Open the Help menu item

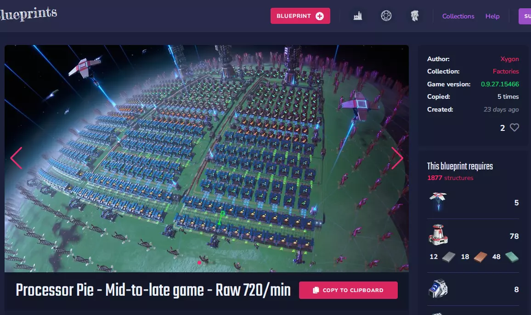(x=492, y=16)
